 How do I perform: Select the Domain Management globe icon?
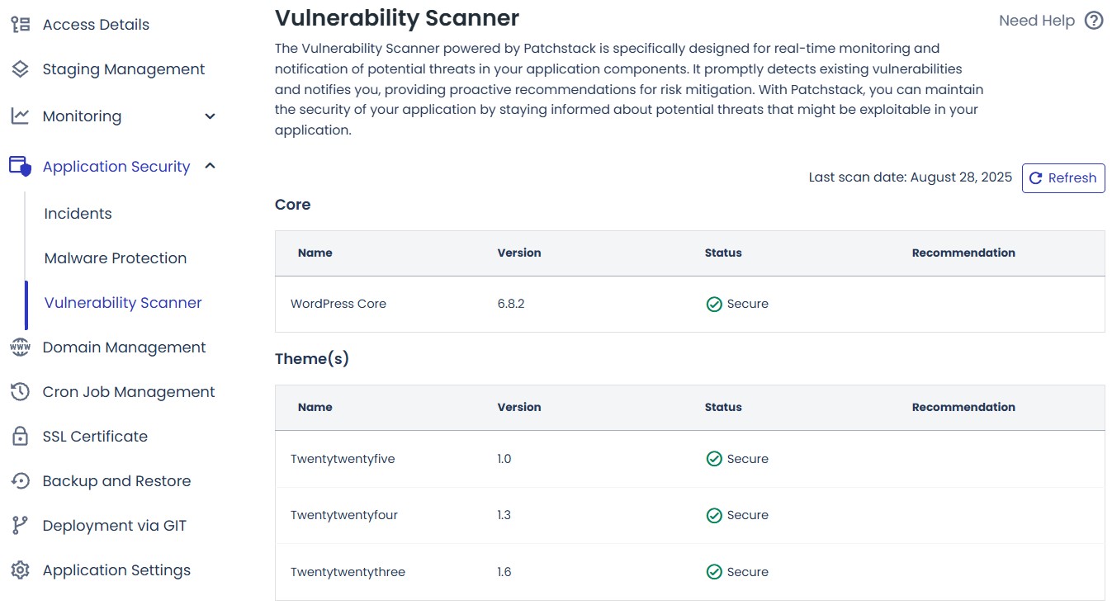coord(19,347)
